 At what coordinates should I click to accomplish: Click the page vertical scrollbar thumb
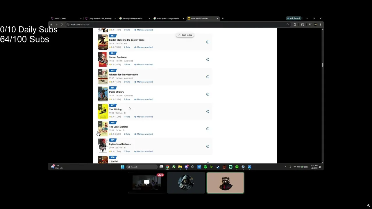tap(323, 65)
